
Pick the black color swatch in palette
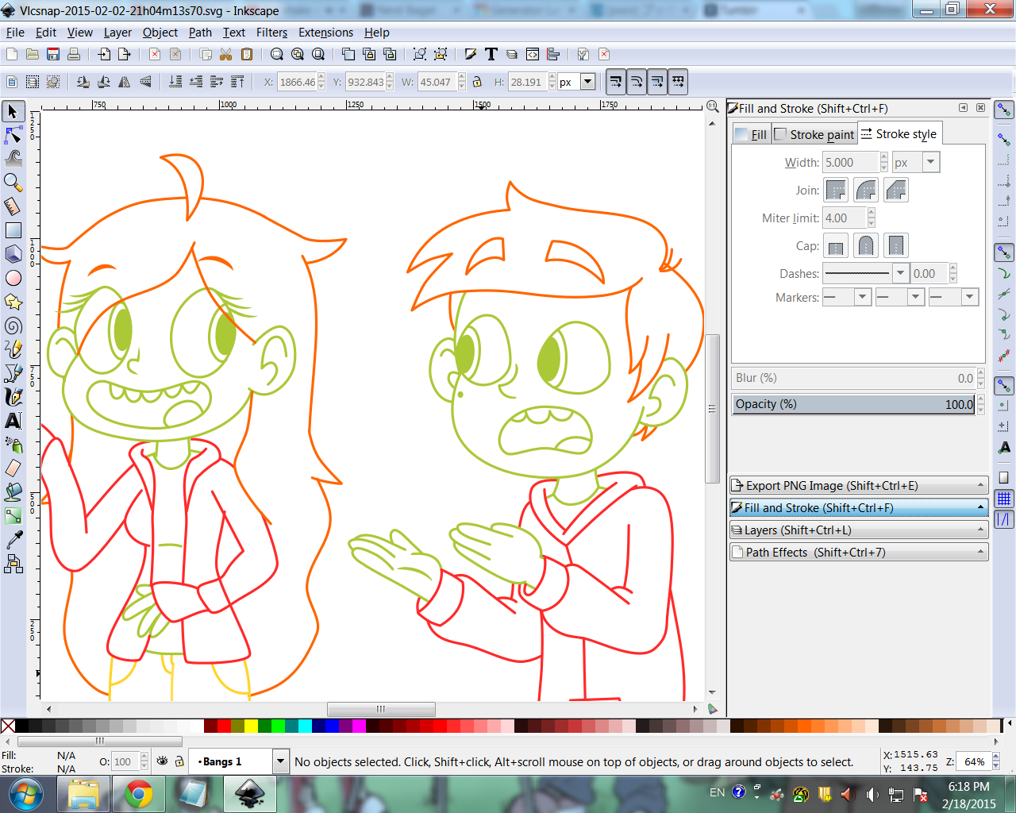click(x=22, y=726)
